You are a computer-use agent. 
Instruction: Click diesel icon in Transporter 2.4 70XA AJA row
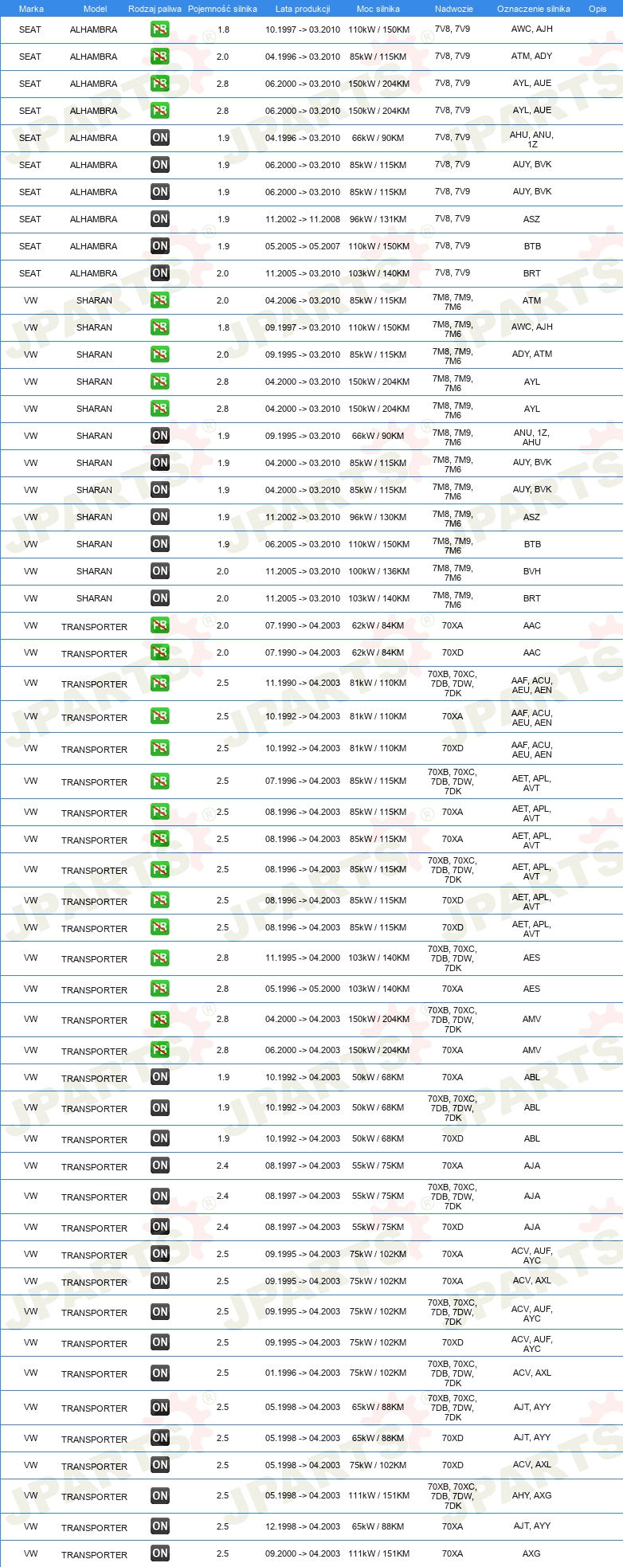[160, 1165]
